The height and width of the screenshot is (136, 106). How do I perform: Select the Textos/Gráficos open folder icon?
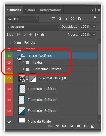tap(23, 56)
